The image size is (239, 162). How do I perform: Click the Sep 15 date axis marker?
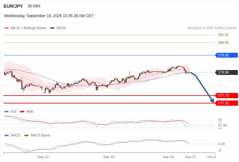109,157
